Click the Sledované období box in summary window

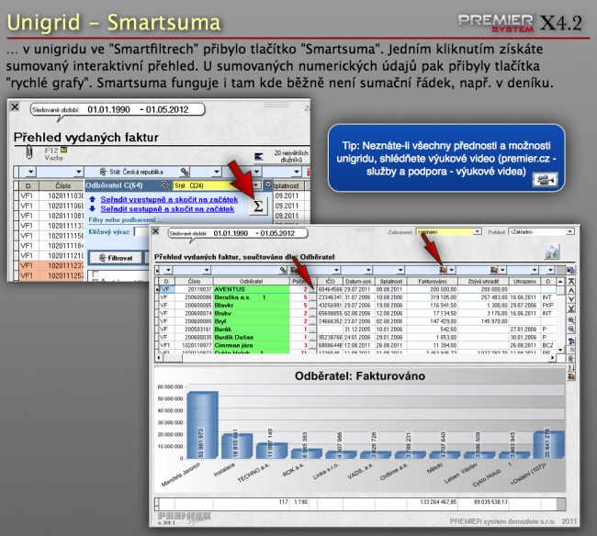pos(238,233)
